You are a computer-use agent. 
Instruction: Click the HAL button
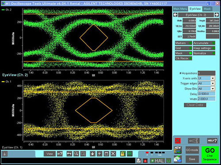(157, 161)
